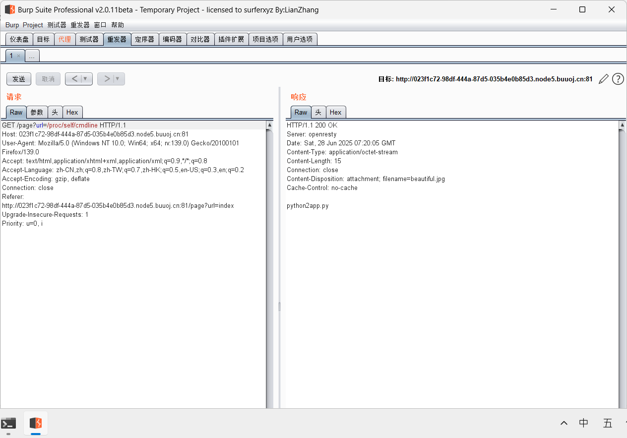This screenshot has width=627, height=438.
Task: Switch to the 代理 tab
Action: tap(64, 39)
